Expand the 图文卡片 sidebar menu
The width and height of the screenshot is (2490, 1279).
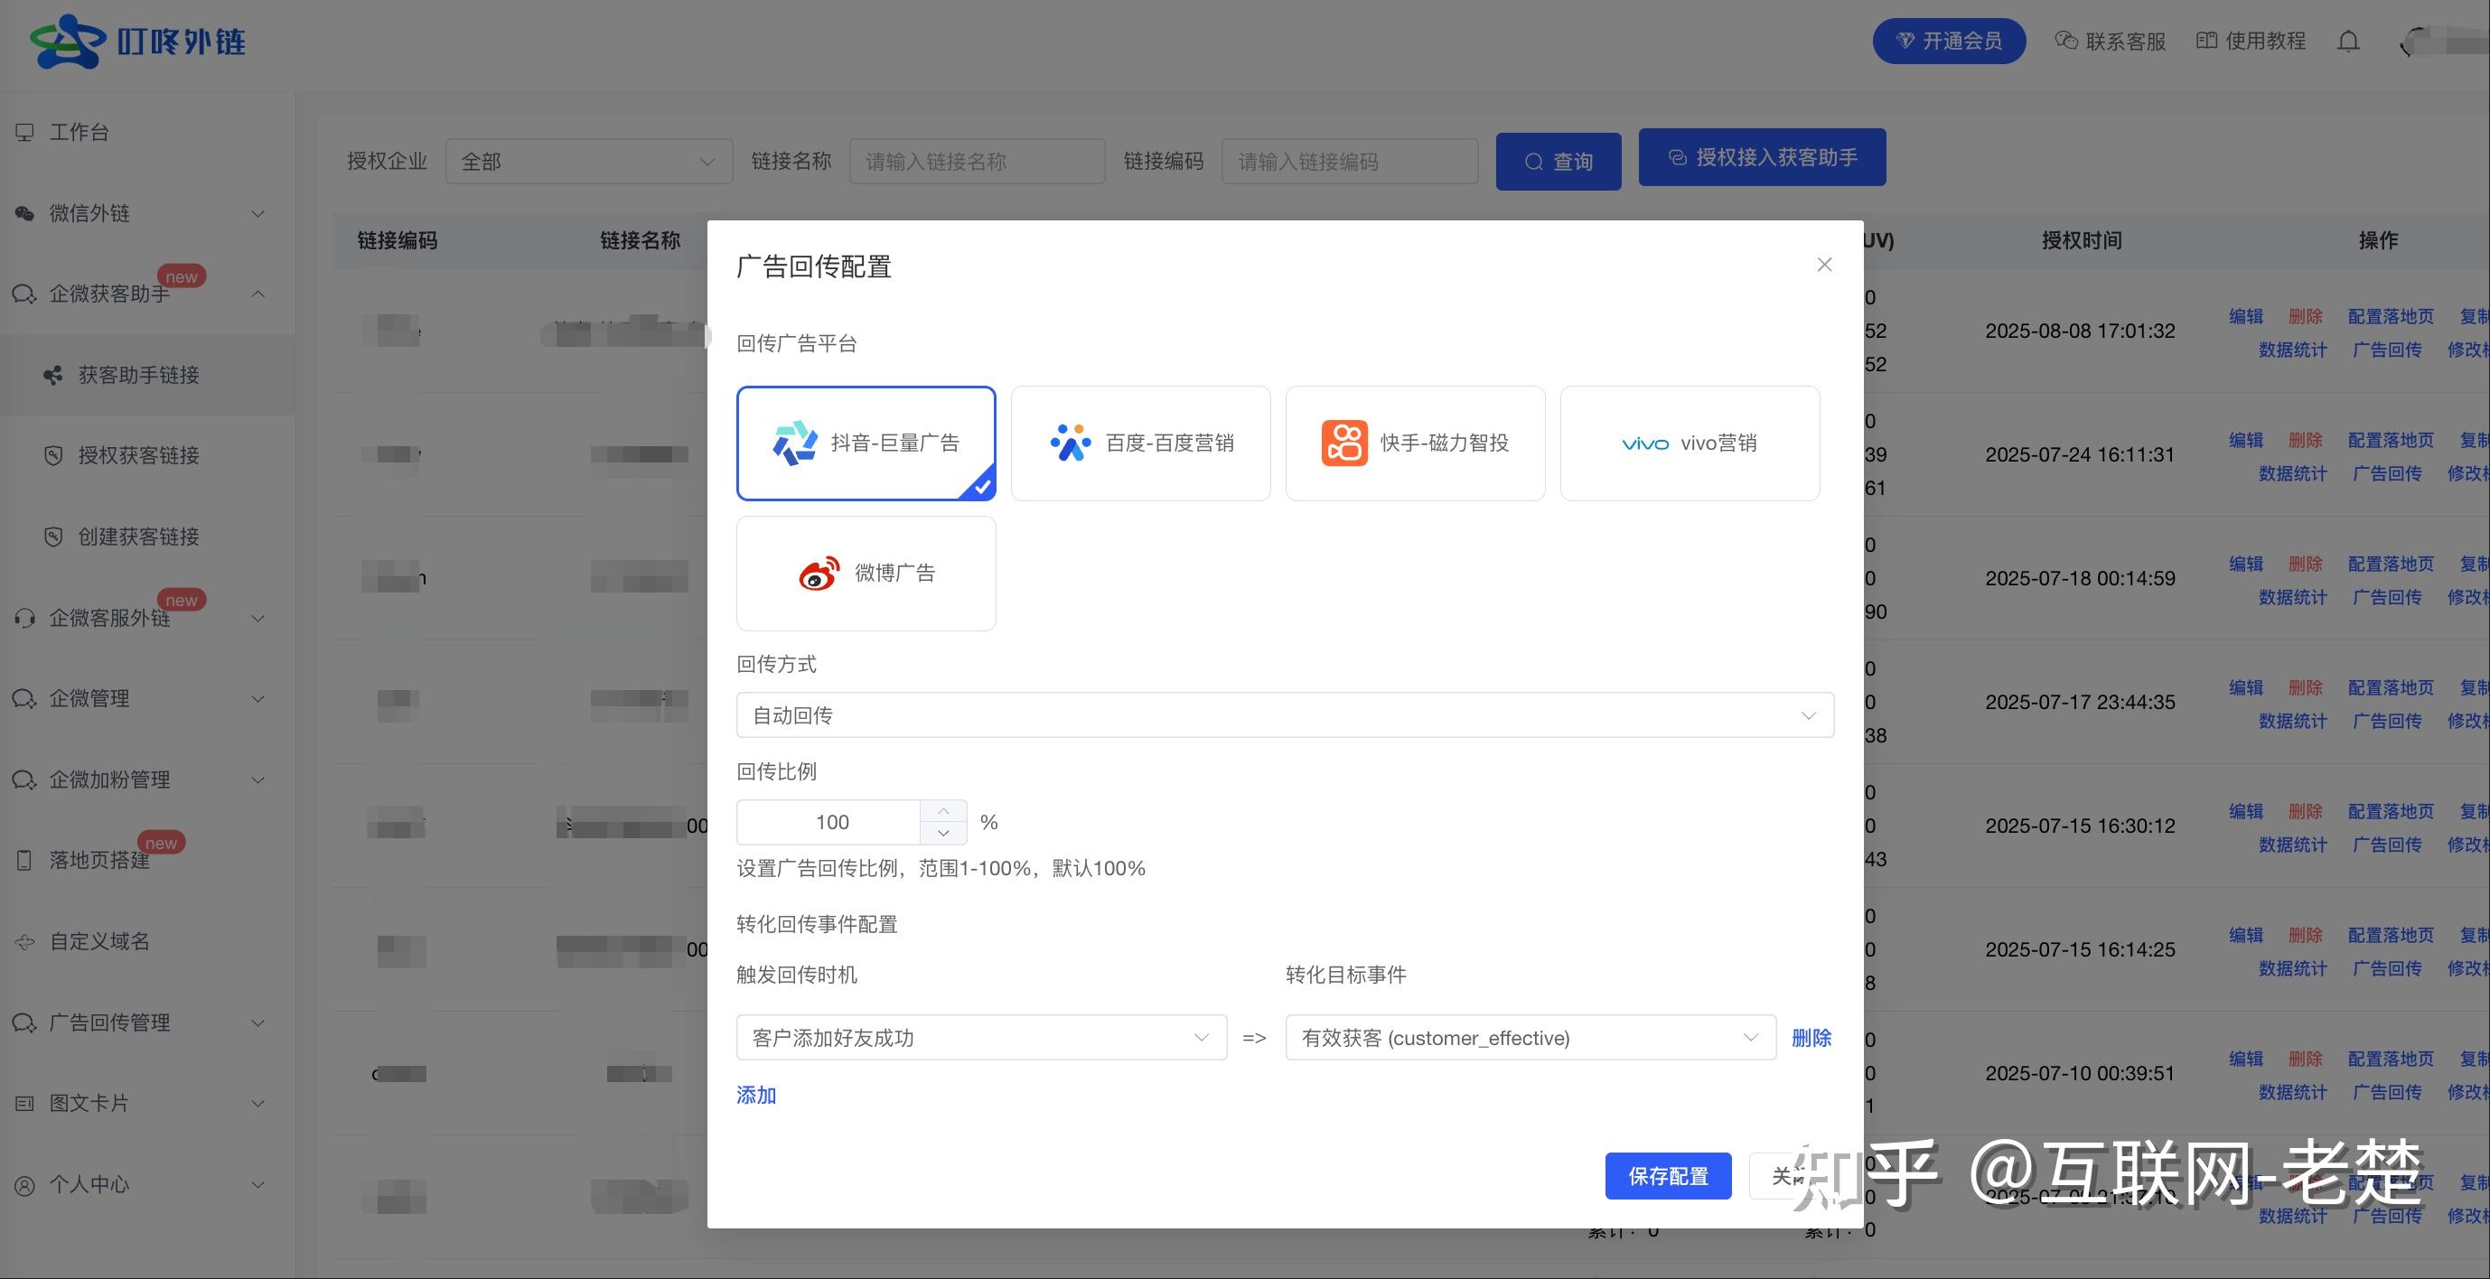[147, 1103]
